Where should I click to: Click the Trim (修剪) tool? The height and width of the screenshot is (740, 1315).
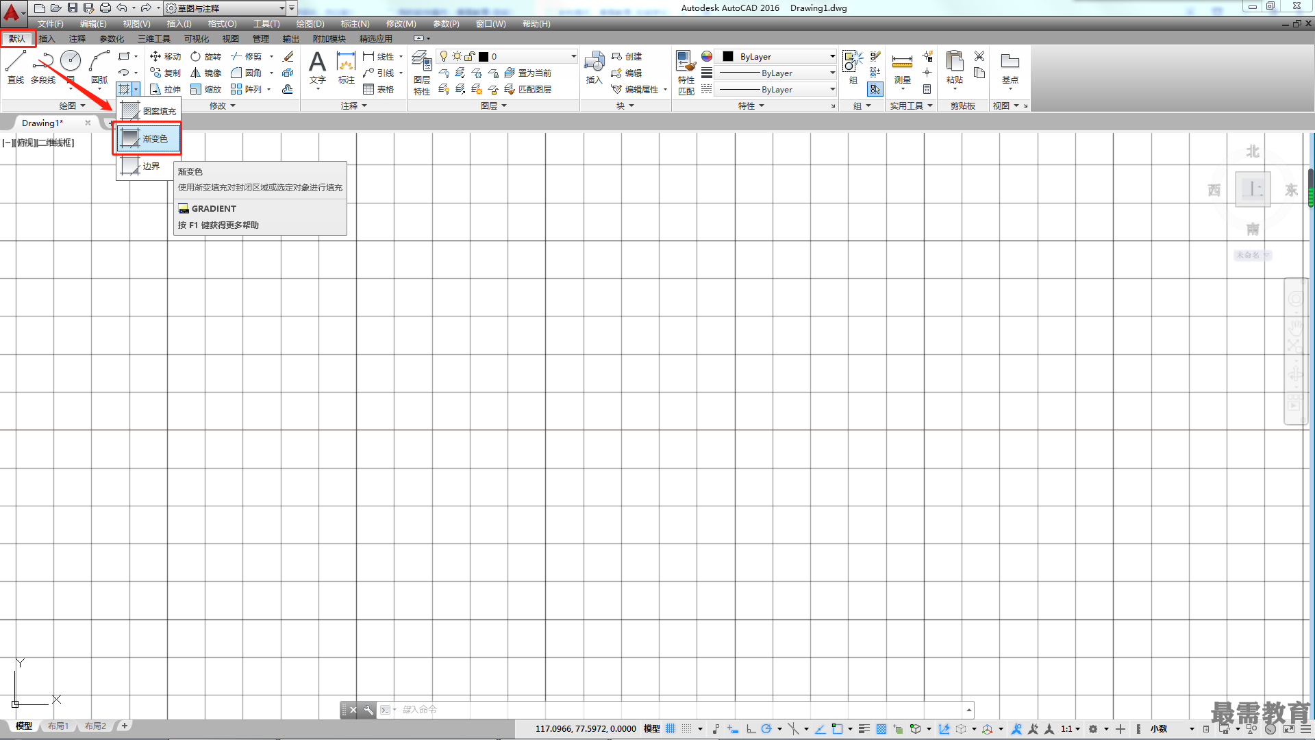247,56
